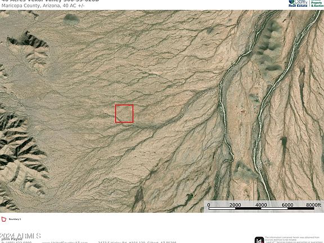Click the Gilbert AZ office address
Viewport: 324px width, 243px height.
coord(137,242)
